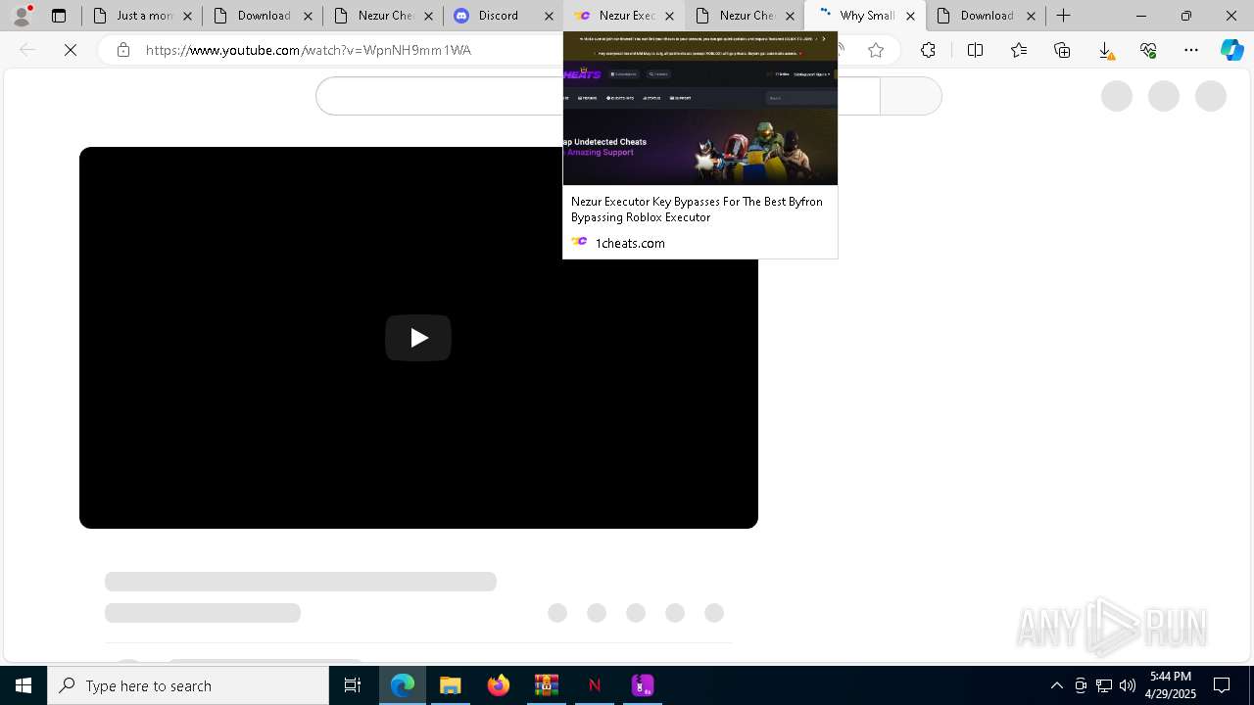
Task: Launch Copilot sidebar
Action: tap(1231, 50)
